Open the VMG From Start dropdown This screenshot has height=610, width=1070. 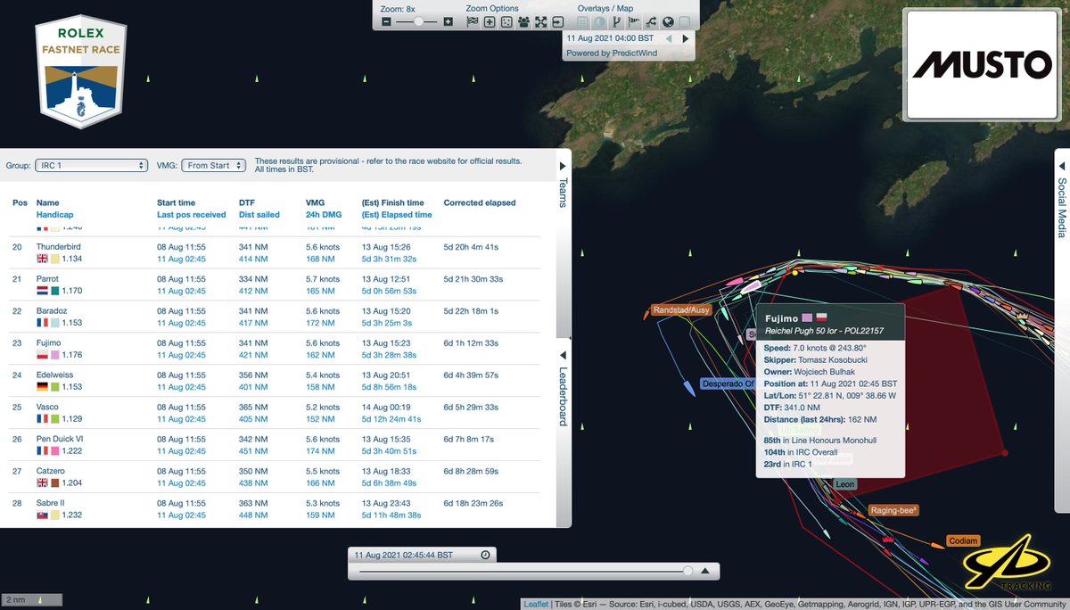[214, 165]
